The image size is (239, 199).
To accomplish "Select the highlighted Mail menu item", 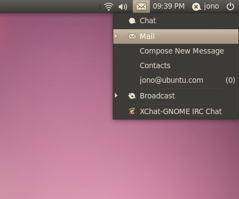I will point(176,36).
